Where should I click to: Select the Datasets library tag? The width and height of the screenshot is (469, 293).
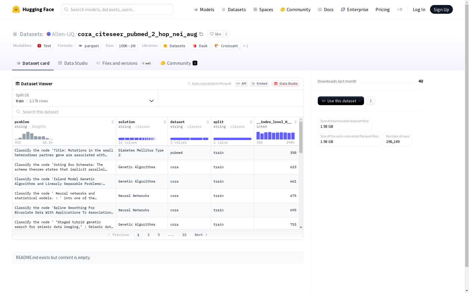pyautogui.click(x=174, y=46)
